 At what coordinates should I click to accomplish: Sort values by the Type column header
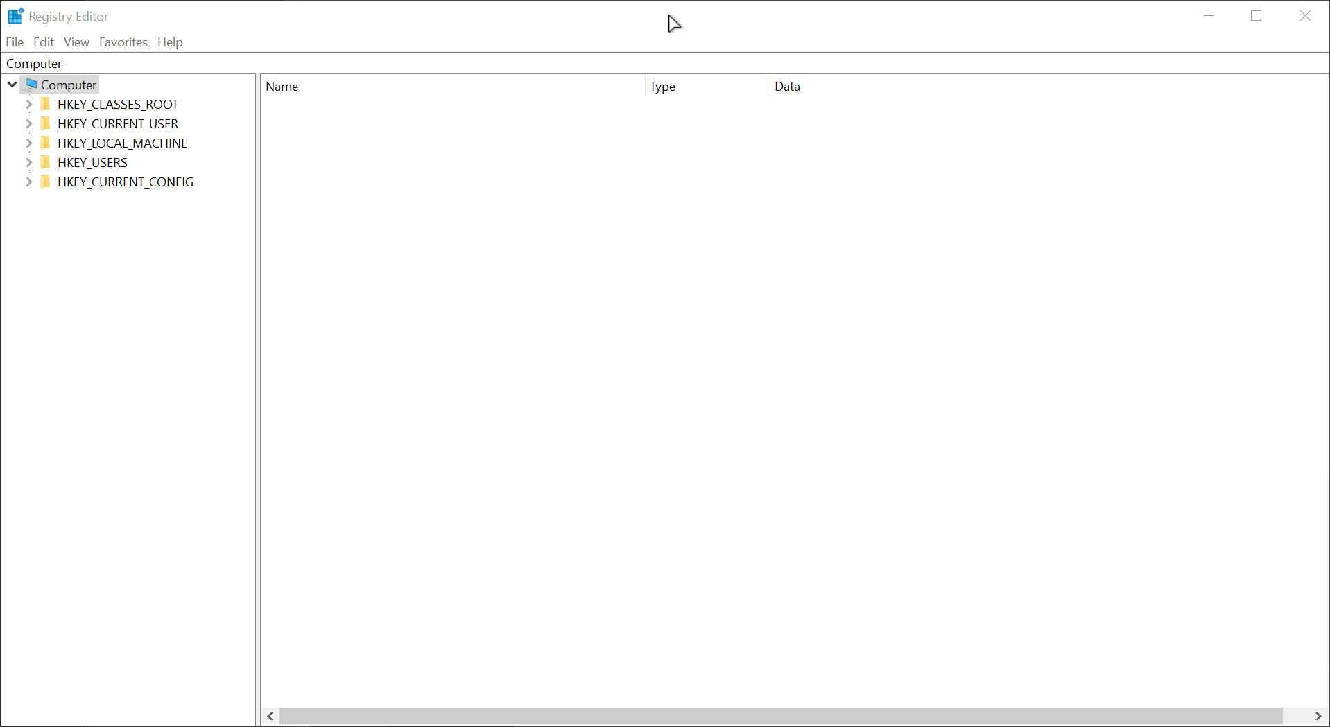coord(707,87)
